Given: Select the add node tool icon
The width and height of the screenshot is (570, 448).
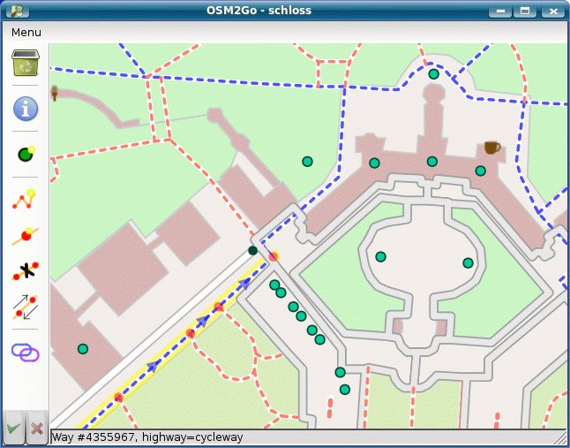Looking at the screenshot, I should [26, 154].
